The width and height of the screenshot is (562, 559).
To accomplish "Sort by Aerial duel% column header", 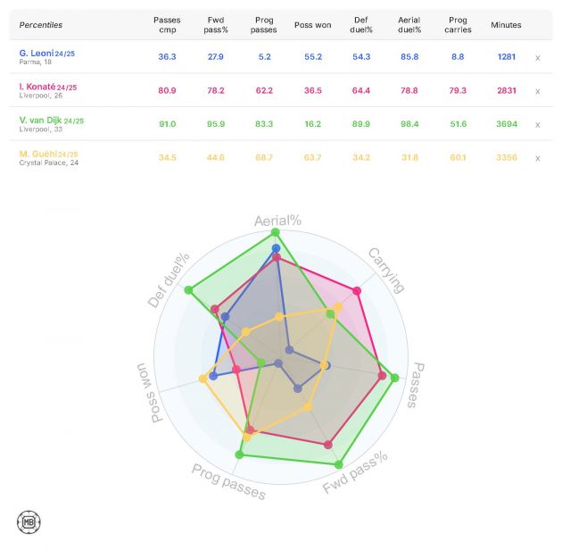I will [410, 24].
